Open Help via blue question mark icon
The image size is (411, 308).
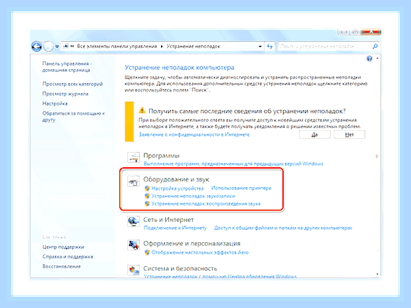(x=369, y=58)
